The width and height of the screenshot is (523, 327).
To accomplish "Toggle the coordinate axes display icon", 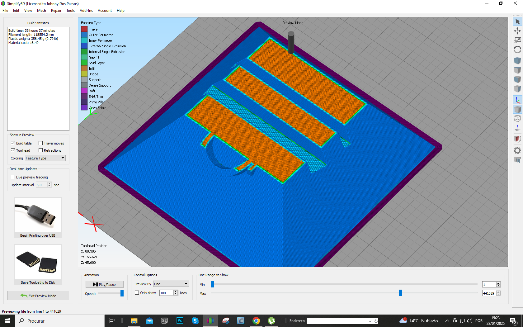I will pos(517,100).
